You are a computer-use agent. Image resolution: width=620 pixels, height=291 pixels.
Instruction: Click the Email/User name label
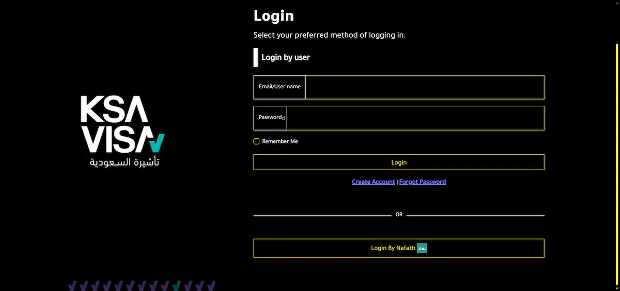tap(280, 87)
